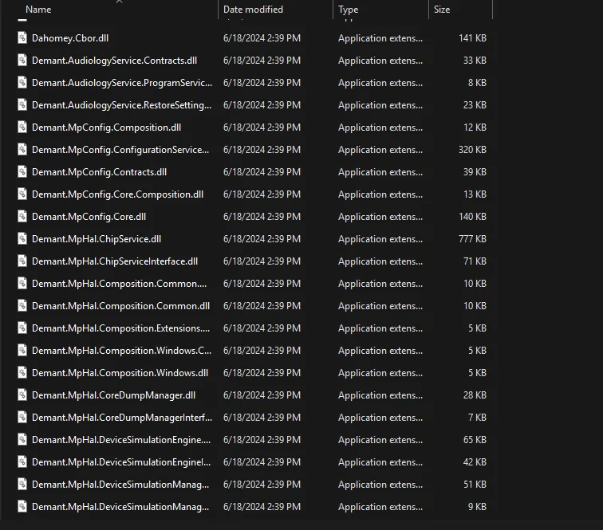The width and height of the screenshot is (603, 530).
Task: Sort the list by the Size header
Action: coord(442,10)
